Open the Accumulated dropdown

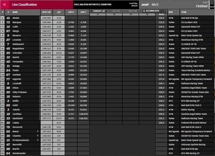pos(154,11)
